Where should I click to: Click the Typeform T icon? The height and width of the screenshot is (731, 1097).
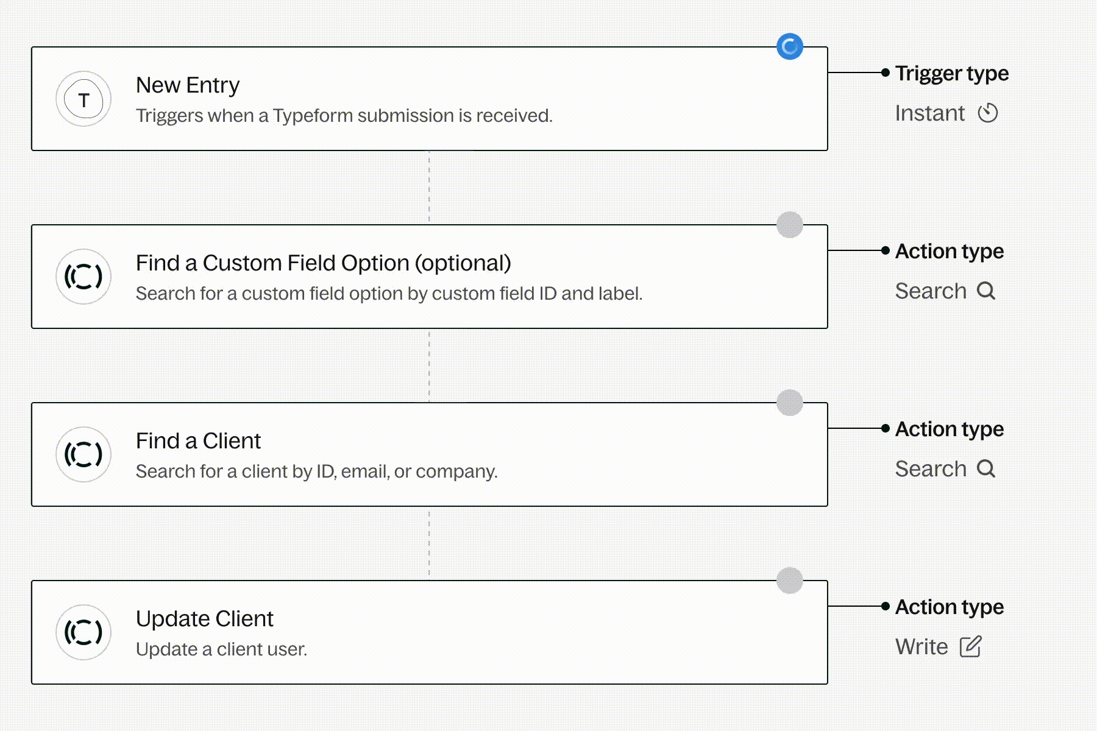[x=83, y=99]
